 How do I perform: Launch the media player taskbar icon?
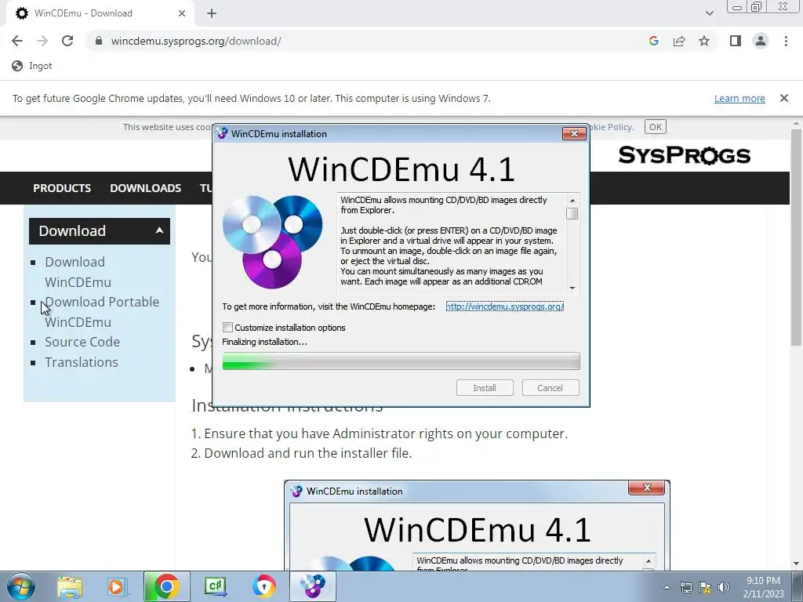tap(118, 586)
